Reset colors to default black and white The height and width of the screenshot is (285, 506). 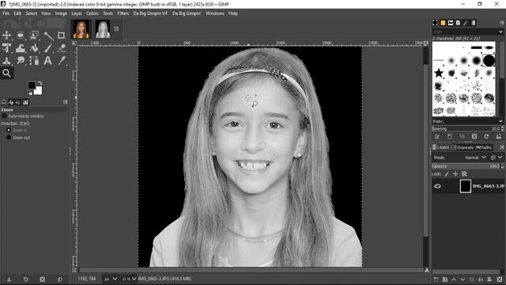tap(30, 93)
